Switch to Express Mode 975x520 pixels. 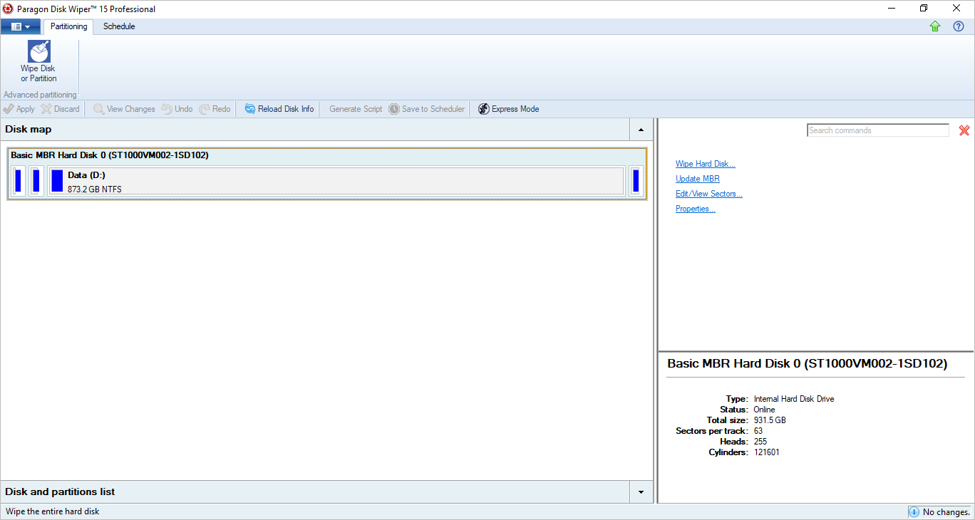click(x=508, y=109)
